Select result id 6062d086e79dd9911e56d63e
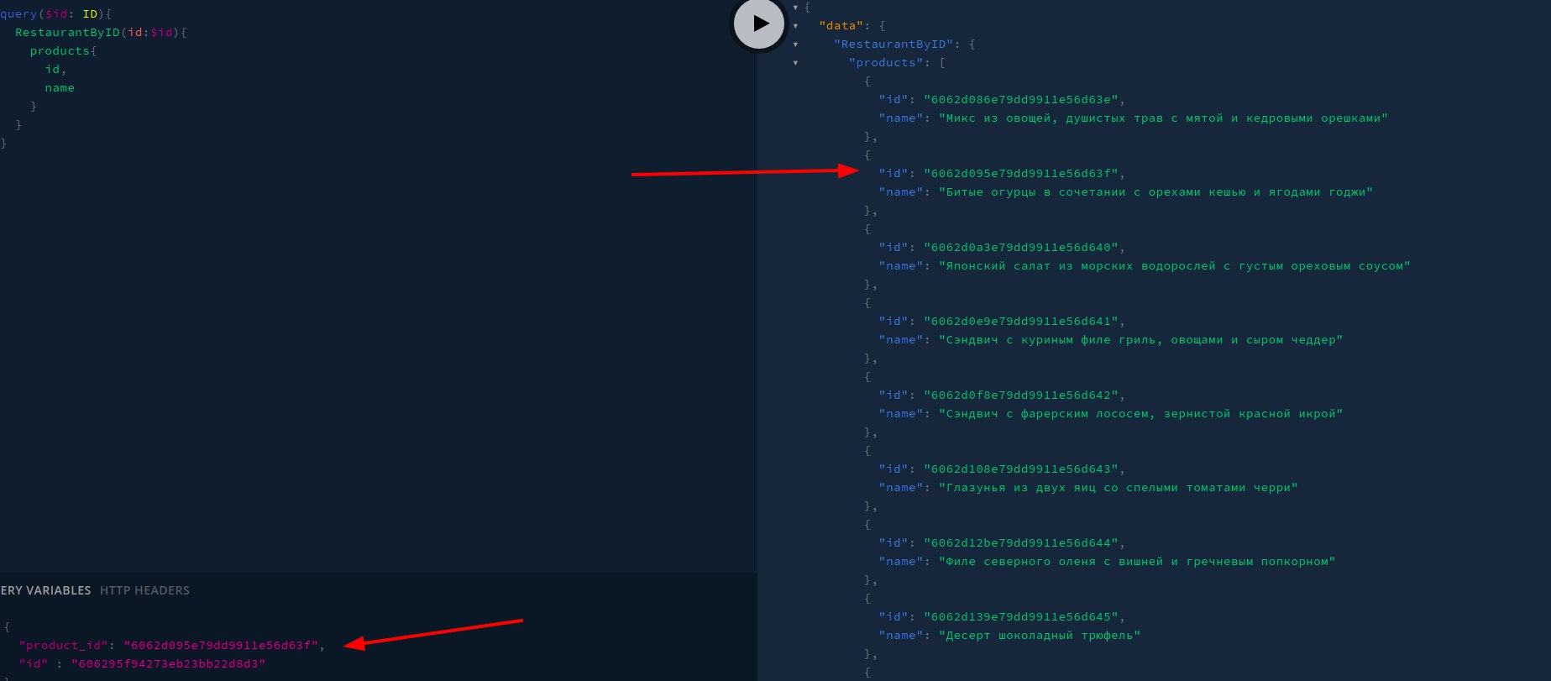The width and height of the screenshot is (1551, 681). (x=1021, y=100)
